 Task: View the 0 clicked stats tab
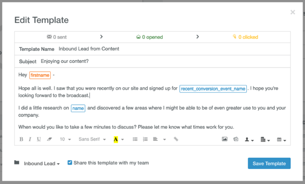245,37
